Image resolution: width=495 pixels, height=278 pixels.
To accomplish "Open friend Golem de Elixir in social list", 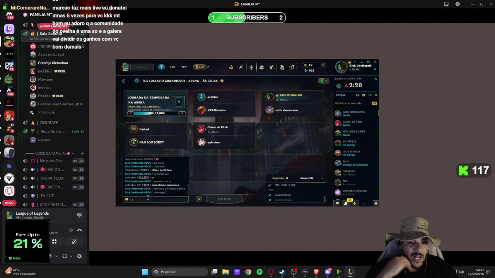I will (x=356, y=123).
